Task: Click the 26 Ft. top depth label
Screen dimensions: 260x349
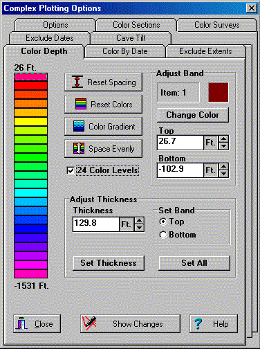Action: pyautogui.click(x=25, y=68)
